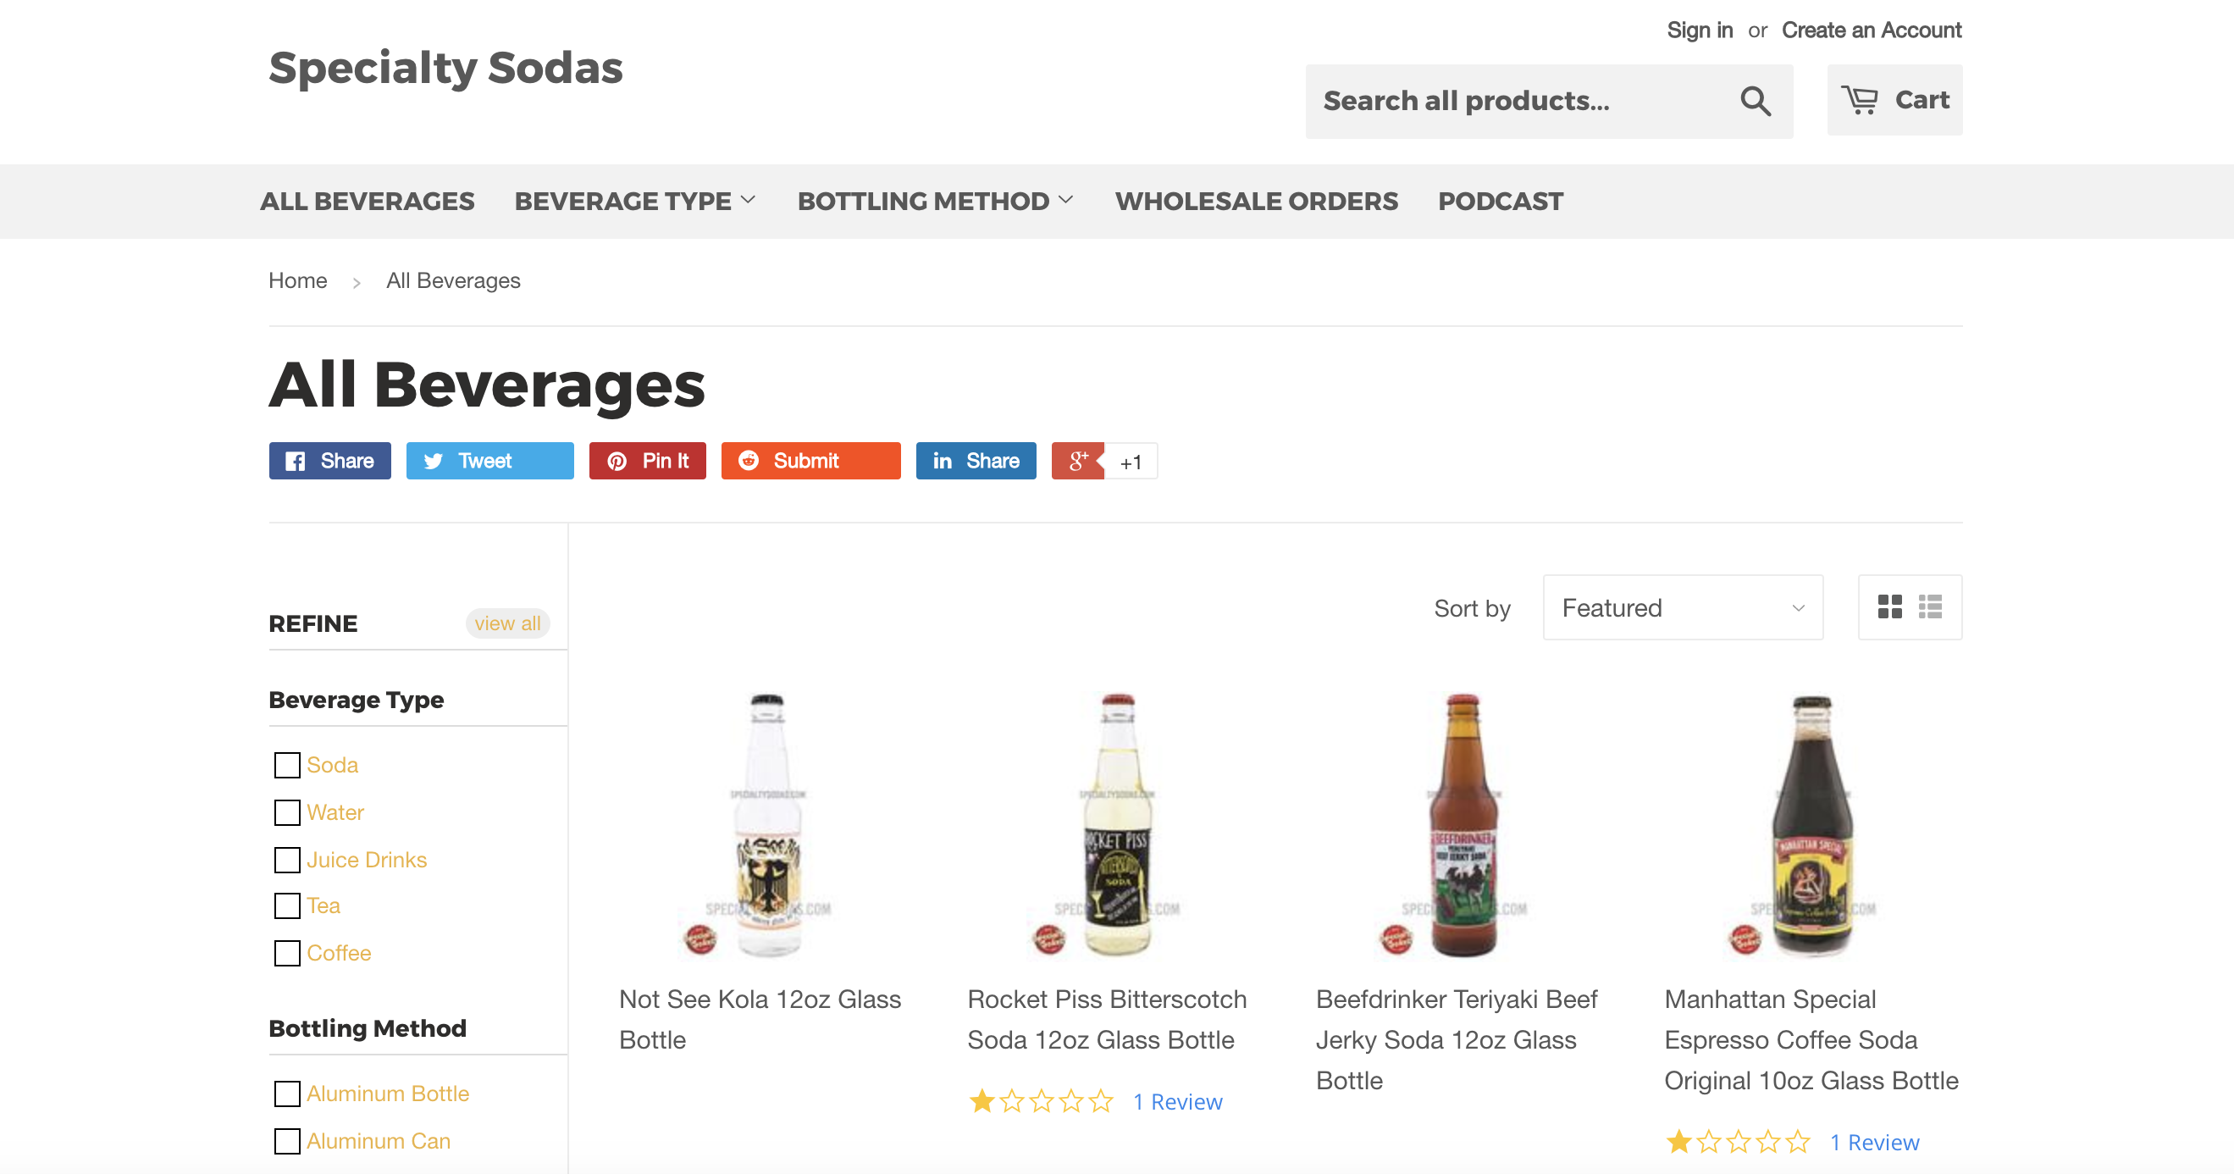Check the Soda beverage type filter
The height and width of the screenshot is (1174, 2234).
[287, 766]
